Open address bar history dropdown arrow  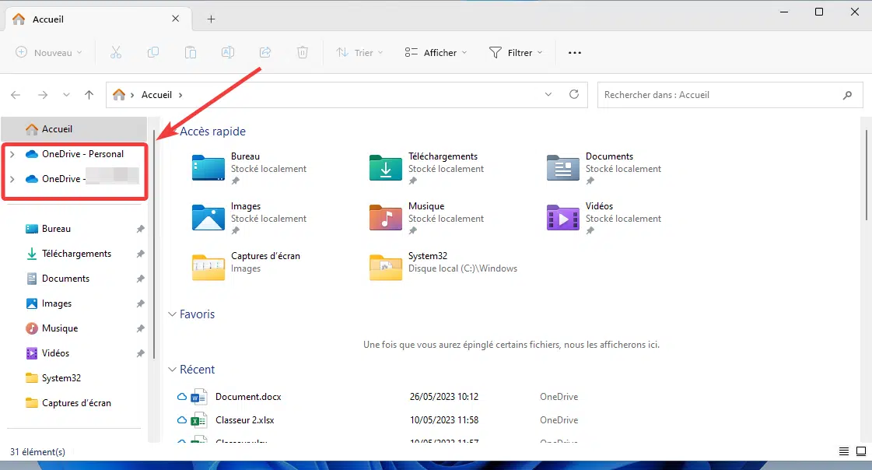coord(548,94)
